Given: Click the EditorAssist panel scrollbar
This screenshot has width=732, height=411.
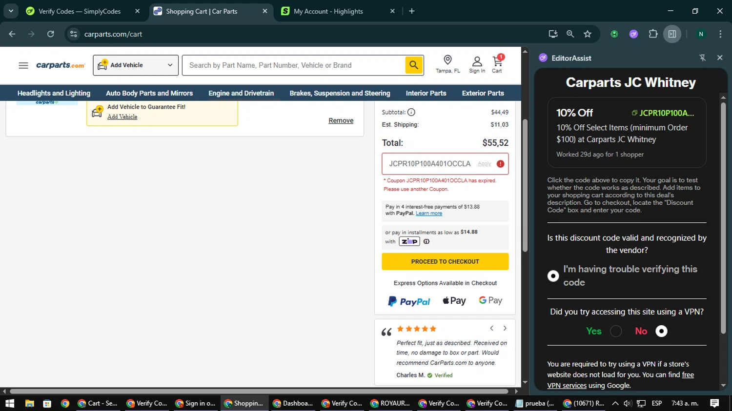Looking at the screenshot, I should pos(723,218).
